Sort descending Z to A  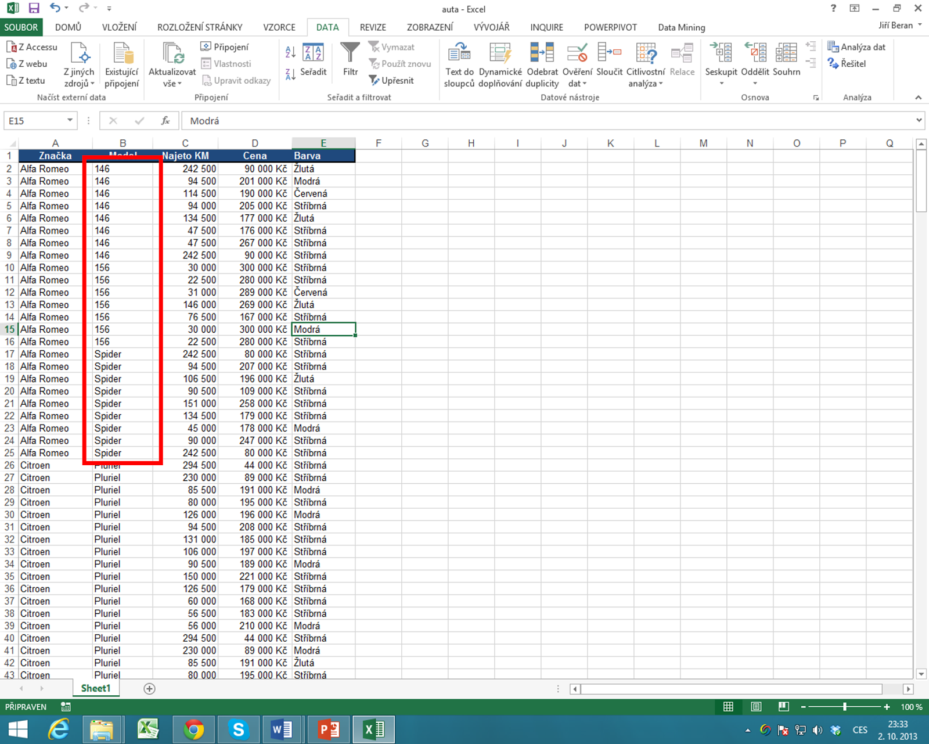tap(290, 74)
